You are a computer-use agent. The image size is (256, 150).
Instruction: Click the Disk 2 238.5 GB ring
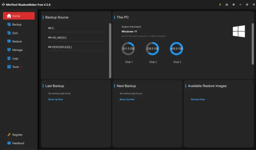point(152,49)
